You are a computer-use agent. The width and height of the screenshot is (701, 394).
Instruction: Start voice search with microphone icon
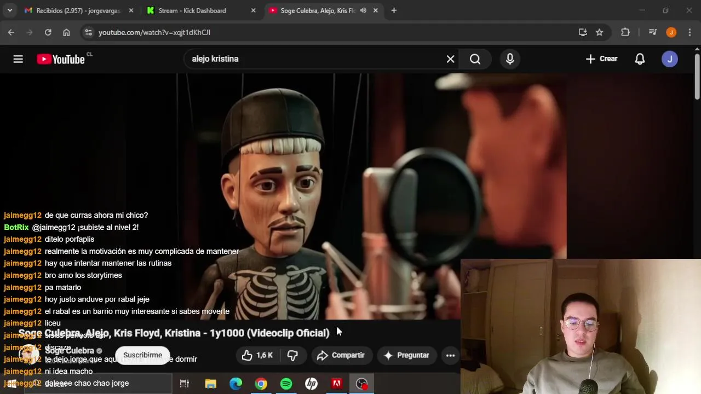pyautogui.click(x=510, y=59)
